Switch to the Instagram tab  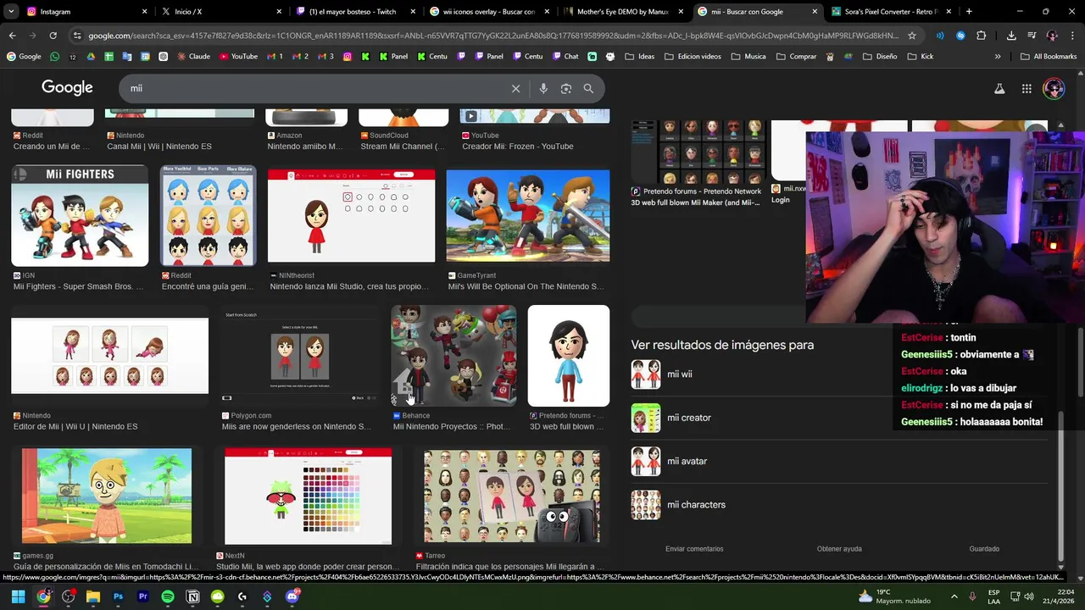click(85, 12)
